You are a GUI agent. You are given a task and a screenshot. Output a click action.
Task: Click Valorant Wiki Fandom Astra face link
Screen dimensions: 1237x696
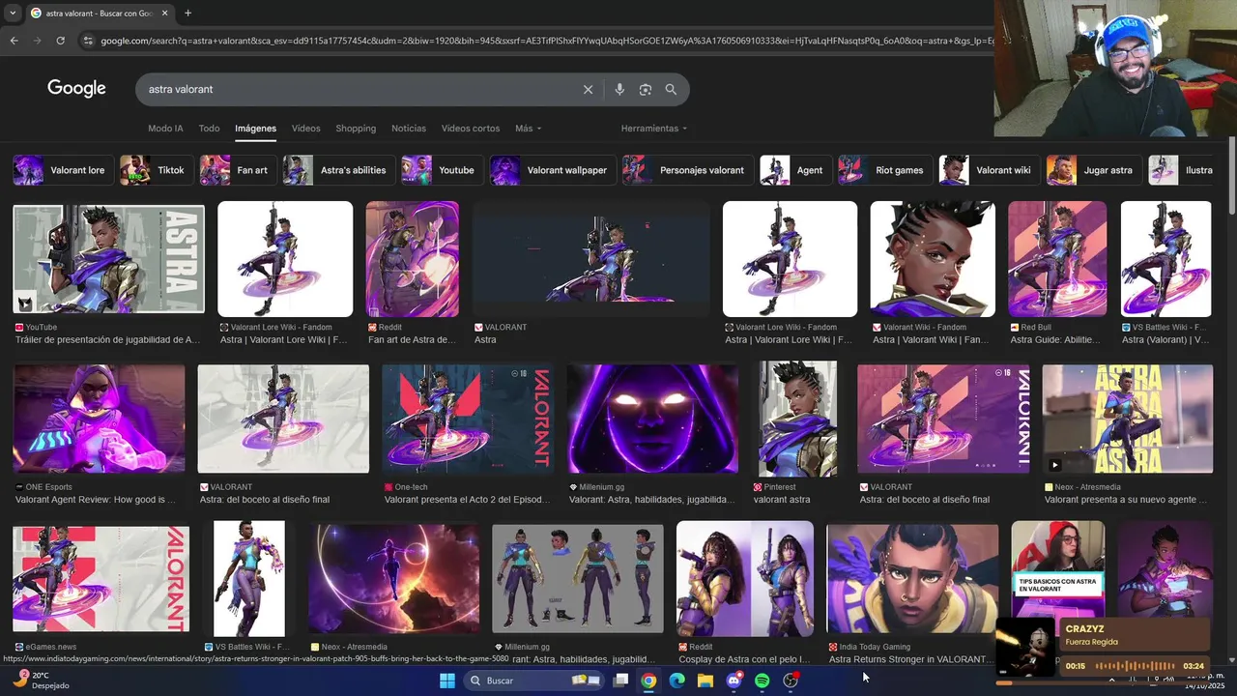(931, 340)
